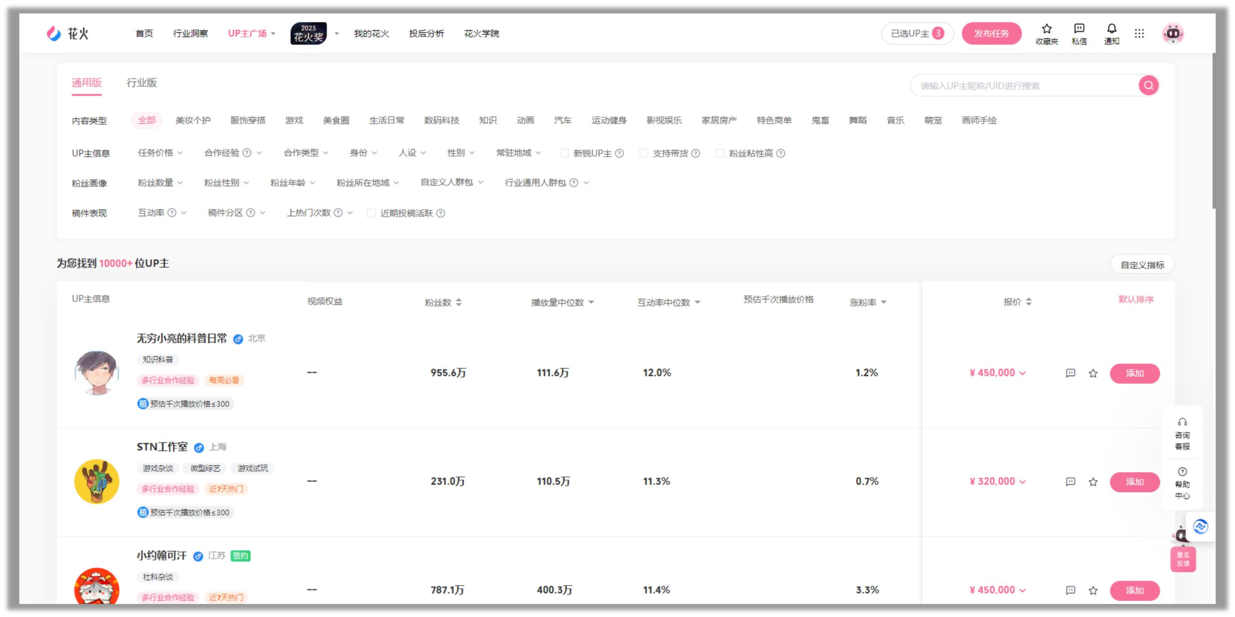The image size is (1235, 617).
Task: Click help icon next to 合作经验
Action: [x=247, y=153]
